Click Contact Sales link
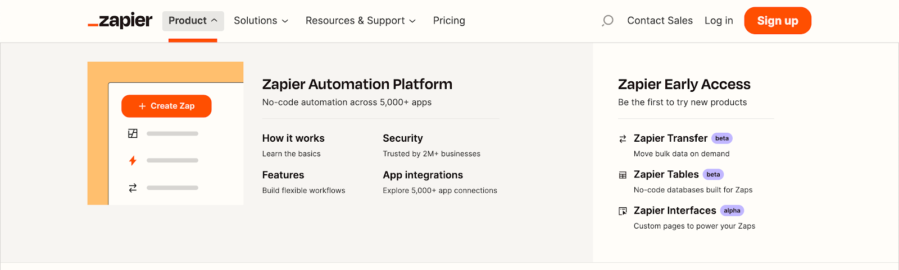899x270 pixels. coord(660,21)
